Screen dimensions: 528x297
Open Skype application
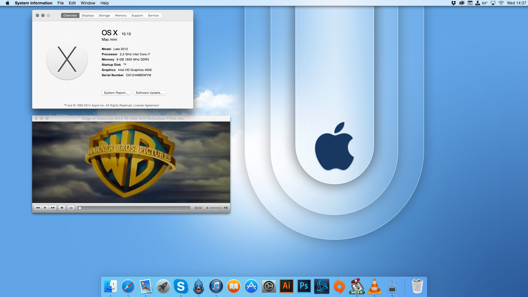click(181, 287)
